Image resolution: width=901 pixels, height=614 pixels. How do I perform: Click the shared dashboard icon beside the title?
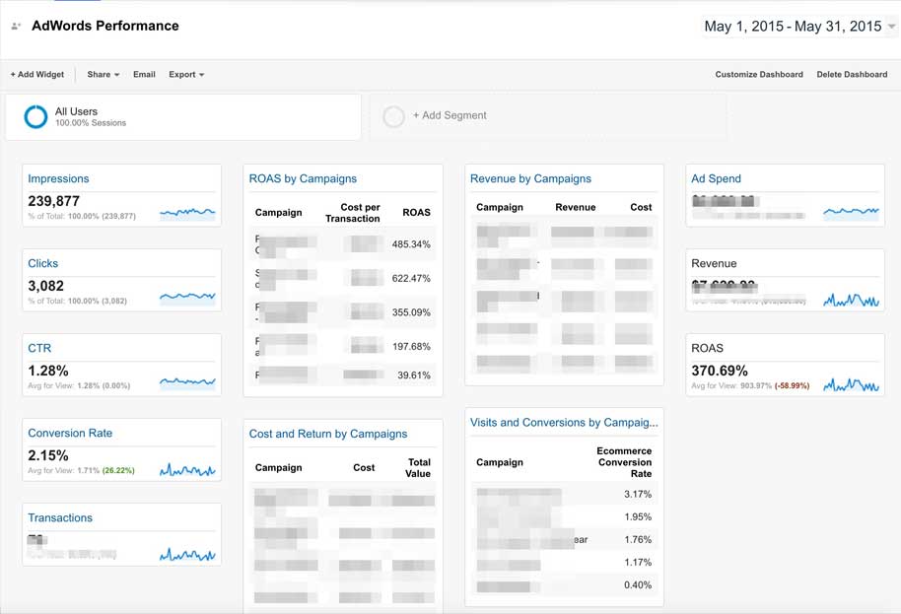click(x=16, y=27)
